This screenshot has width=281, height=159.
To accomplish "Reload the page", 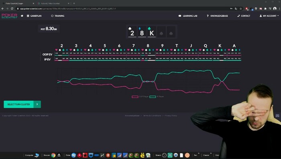I will (x=12, y=8).
